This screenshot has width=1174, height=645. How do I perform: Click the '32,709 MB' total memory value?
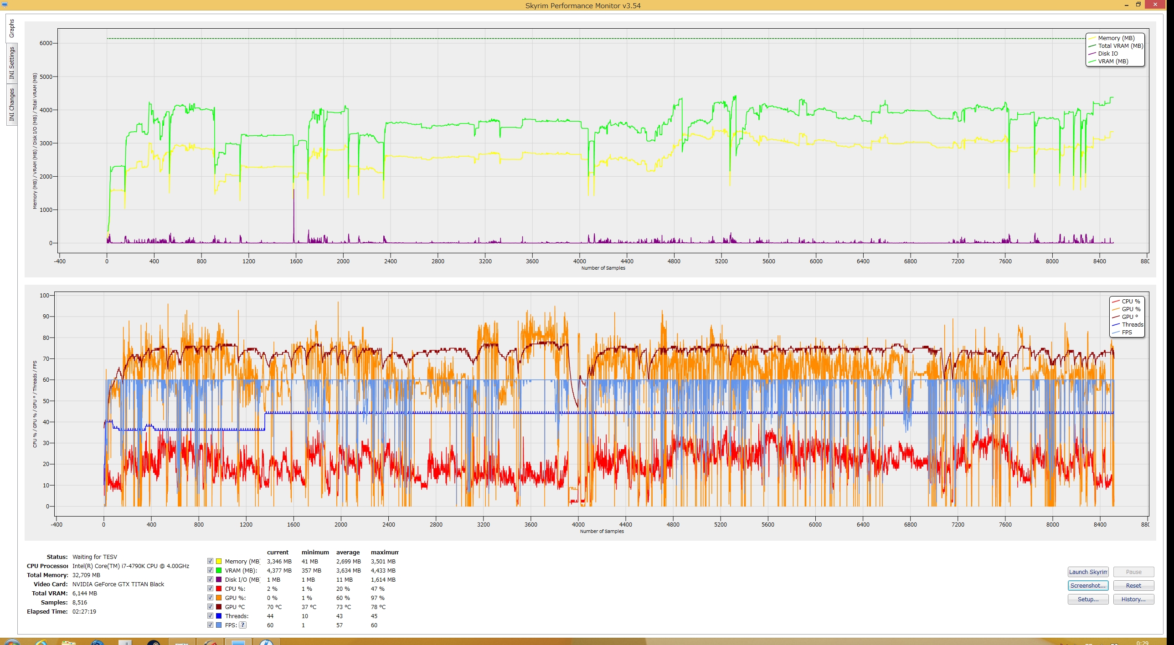click(86, 575)
